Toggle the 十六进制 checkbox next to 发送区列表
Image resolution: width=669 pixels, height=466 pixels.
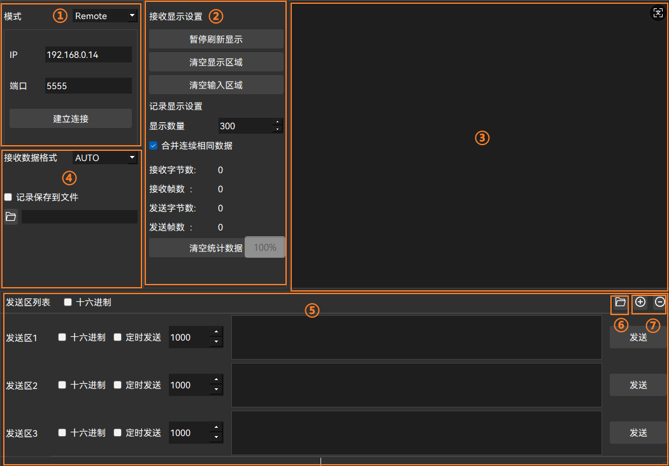point(68,302)
